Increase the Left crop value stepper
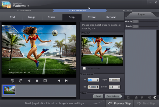 coord(98,79)
